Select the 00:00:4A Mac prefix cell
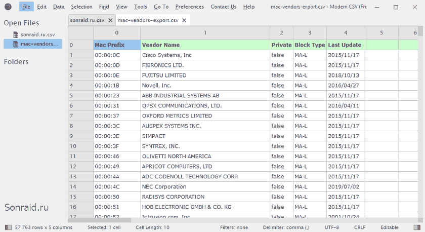 (x=117, y=177)
